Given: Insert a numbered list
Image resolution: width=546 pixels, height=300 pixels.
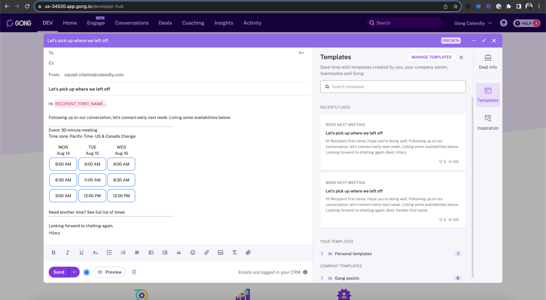Looking at the screenshot, I should coord(123,253).
